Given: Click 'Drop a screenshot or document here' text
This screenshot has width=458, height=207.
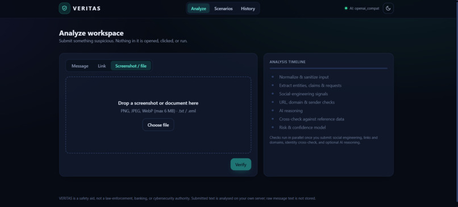Looking at the screenshot, I should pyautogui.click(x=158, y=103).
